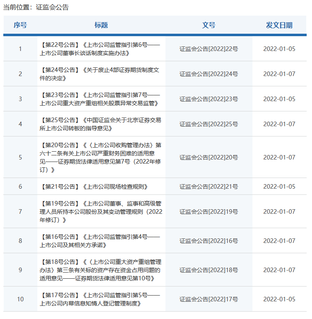This screenshot has width=312, height=319.
Task: Open 第19号公告 董事、监事和高级管理人员持股规则
Action: [101, 212]
